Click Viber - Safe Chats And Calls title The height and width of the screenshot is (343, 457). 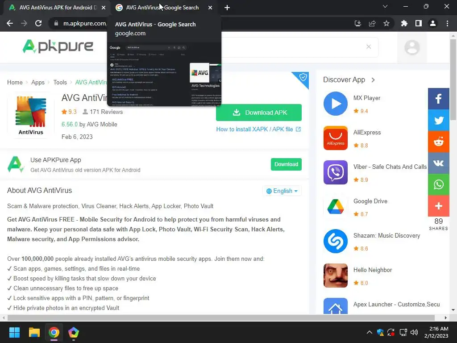click(x=390, y=167)
